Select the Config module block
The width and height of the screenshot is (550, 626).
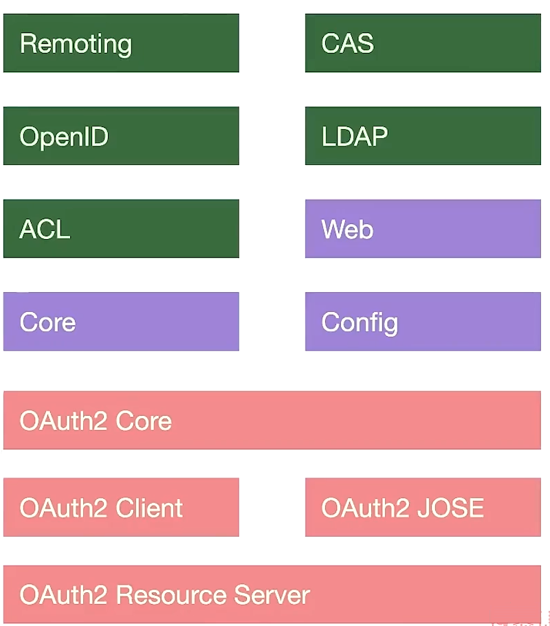(x=423, y=321)
